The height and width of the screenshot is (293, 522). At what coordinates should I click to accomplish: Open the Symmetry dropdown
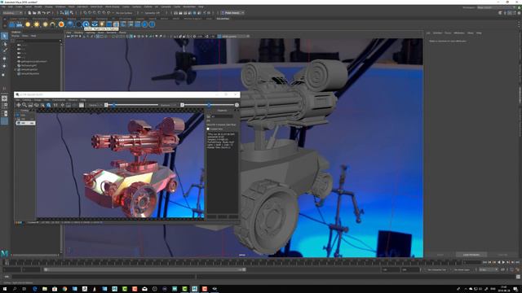153,13
